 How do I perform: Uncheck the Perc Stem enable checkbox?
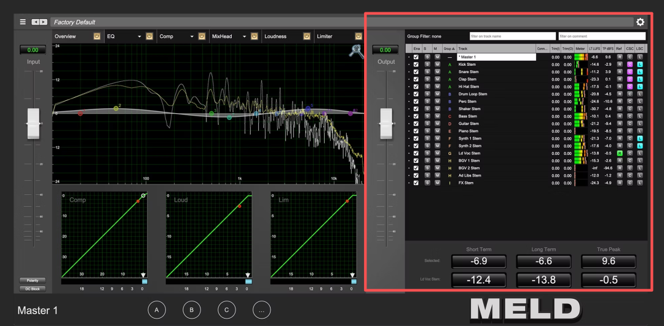click(x=416, y=101)
